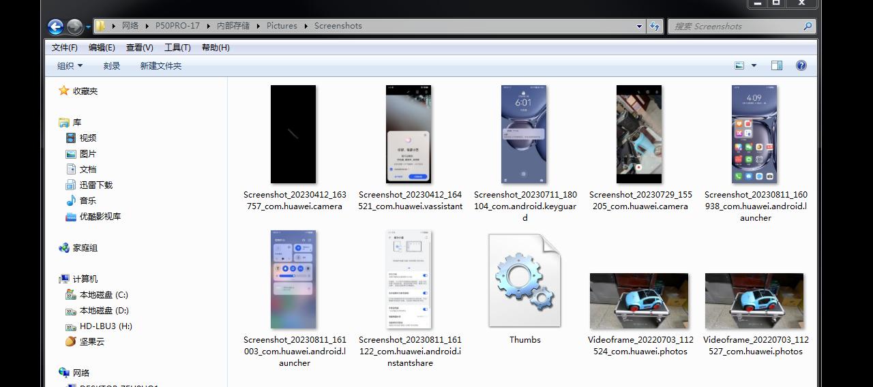Open the address bar history dropdown arrow
The height and width of the screenshot is (387, 873).
pyautogui.click(x=639, y=26)
